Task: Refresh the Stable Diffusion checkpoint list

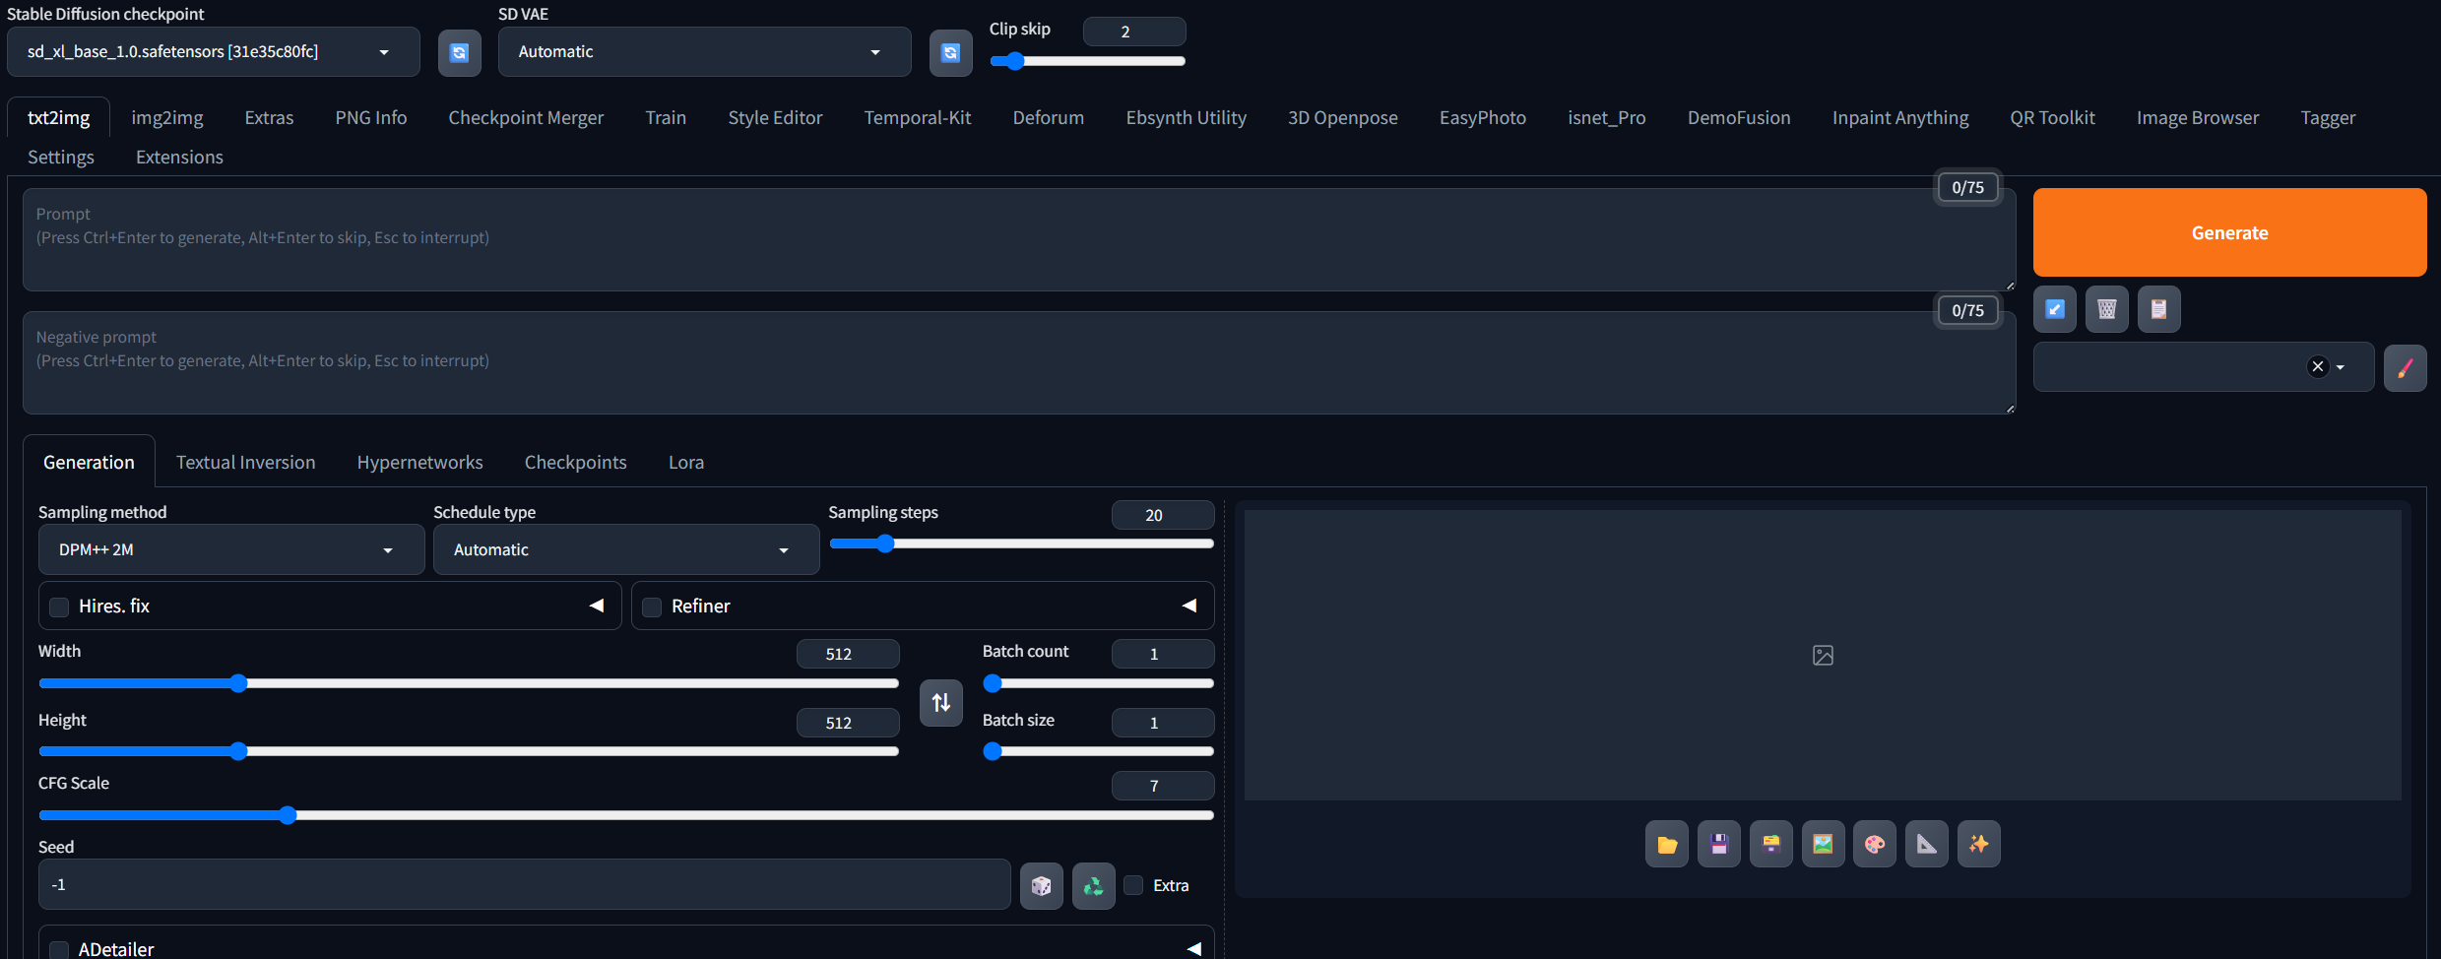Action: 459,52
